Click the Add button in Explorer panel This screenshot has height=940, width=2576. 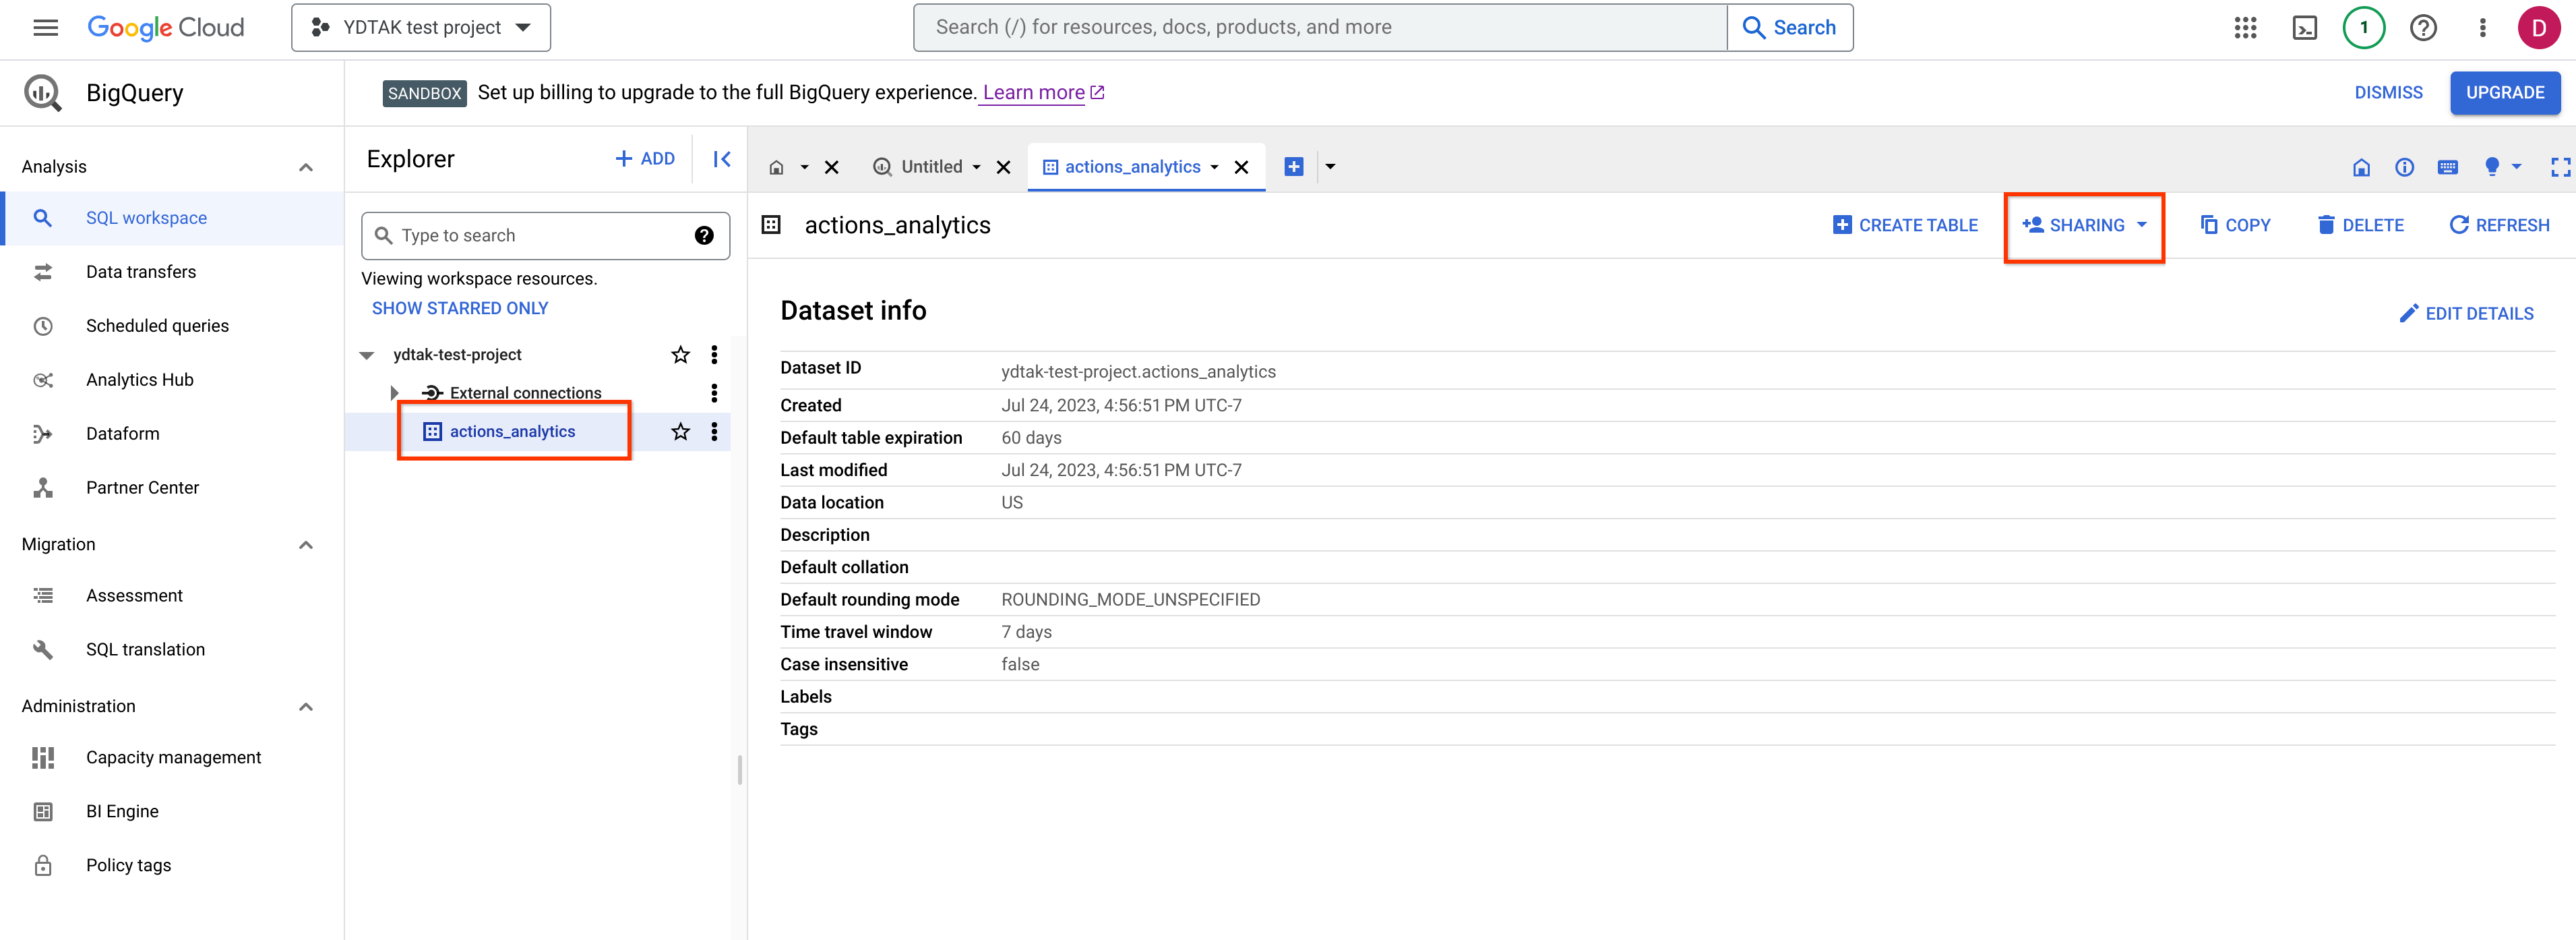pyautogui.click(x=646, y=159)
